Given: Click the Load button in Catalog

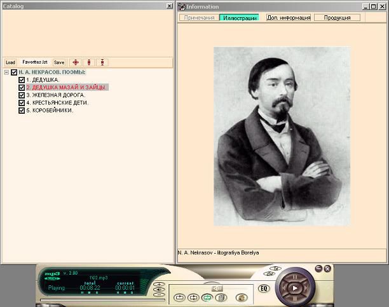Looking at the screenshot, I should 10,62.
